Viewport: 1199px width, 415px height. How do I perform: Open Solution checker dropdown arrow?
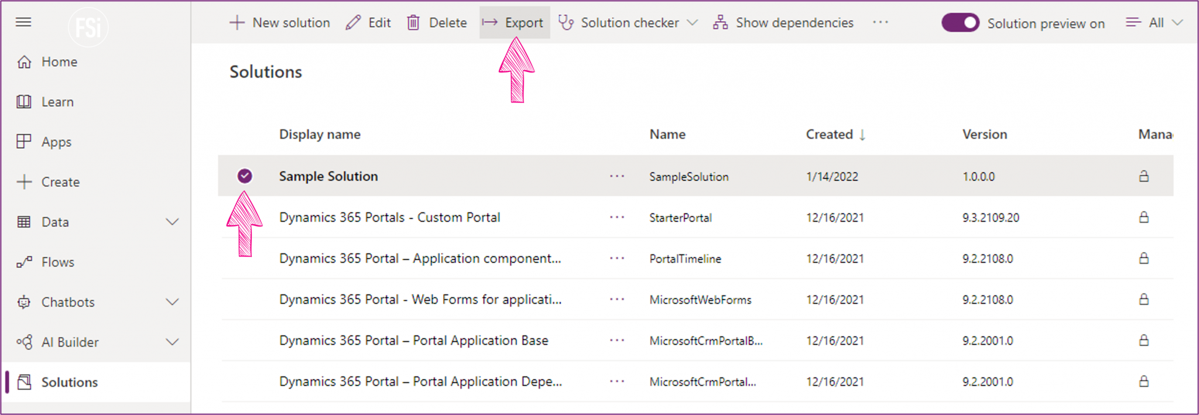coord(692,23)
